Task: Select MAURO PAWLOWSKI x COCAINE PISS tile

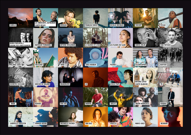Action: pyautogui.click(x=21, y=38)
